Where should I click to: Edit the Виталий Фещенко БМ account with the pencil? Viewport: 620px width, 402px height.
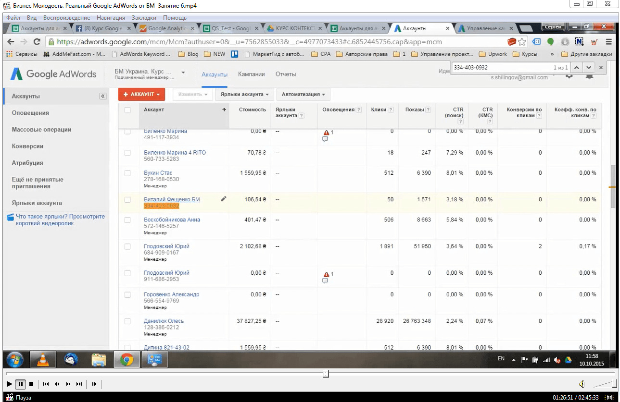click(223, 199)
